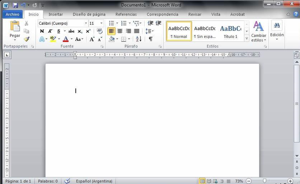Screen dimensions: 300x184
Task: Click the multilevel list icon
Action: click(x=136, y=23)
